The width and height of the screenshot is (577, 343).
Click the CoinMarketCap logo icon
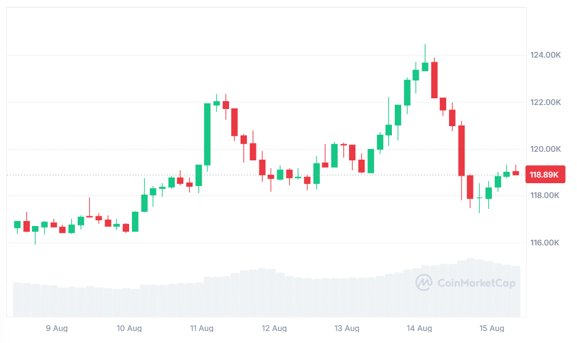[x=423, y=283]
